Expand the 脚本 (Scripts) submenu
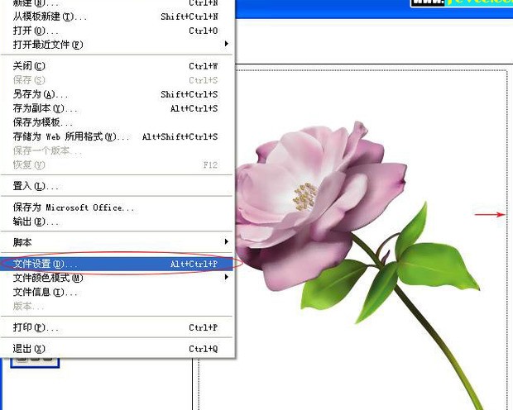Viewport: 513px width, 410px height. click(226, 241)
